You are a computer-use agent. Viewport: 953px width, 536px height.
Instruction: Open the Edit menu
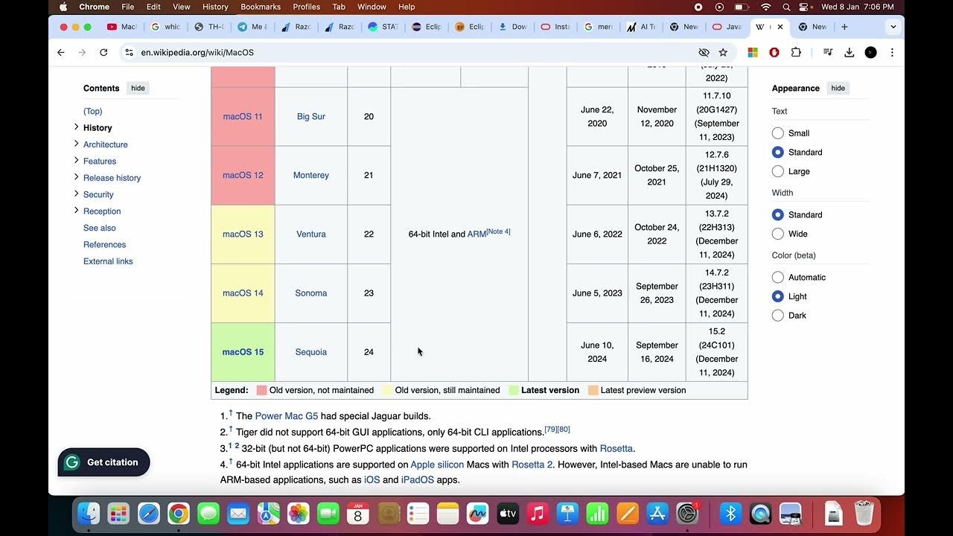(x=153, y=7)
